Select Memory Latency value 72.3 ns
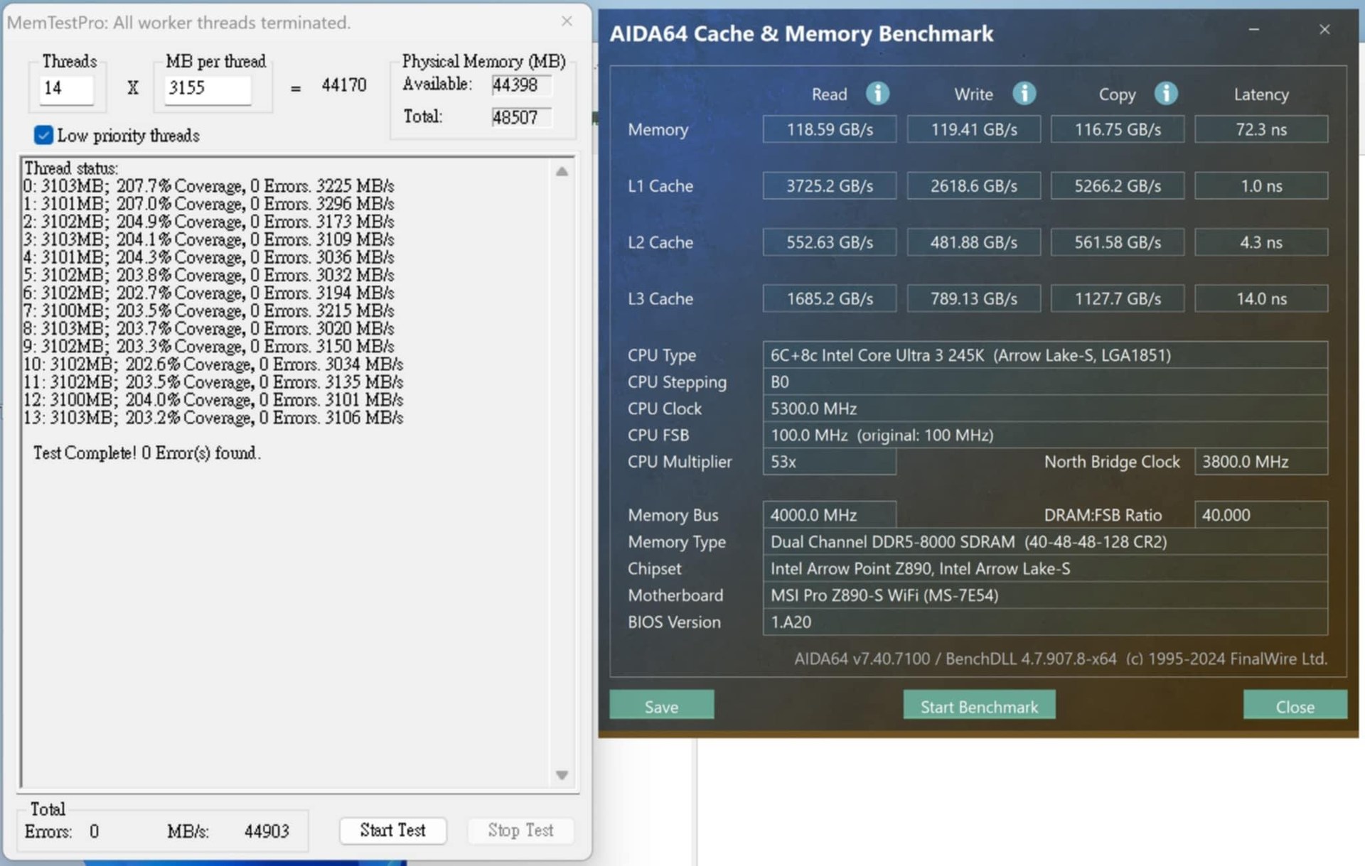Image resolution: width=1365 pixels, height=866 pixels. pyautogui.click(x=1261, y=129)
